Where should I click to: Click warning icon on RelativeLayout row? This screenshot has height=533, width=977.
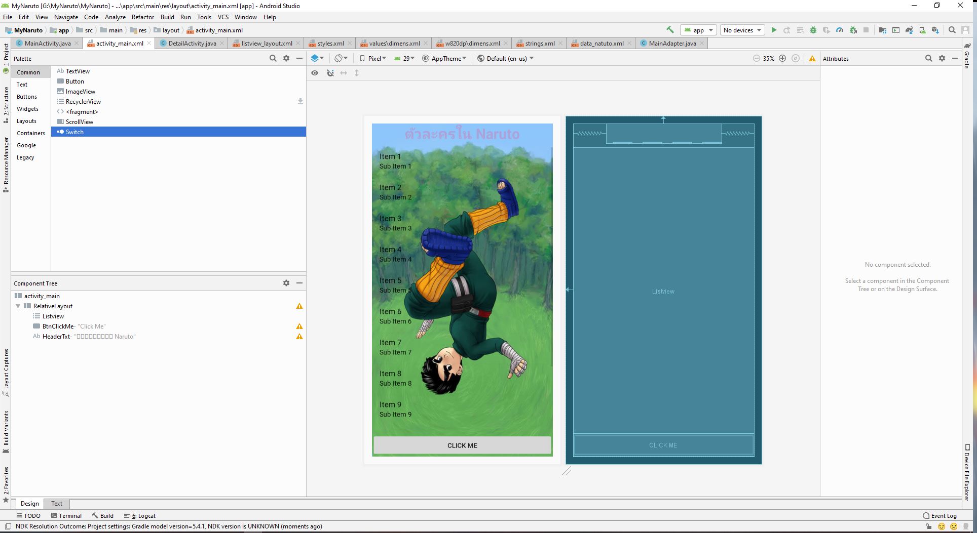[x=299, y=306]
